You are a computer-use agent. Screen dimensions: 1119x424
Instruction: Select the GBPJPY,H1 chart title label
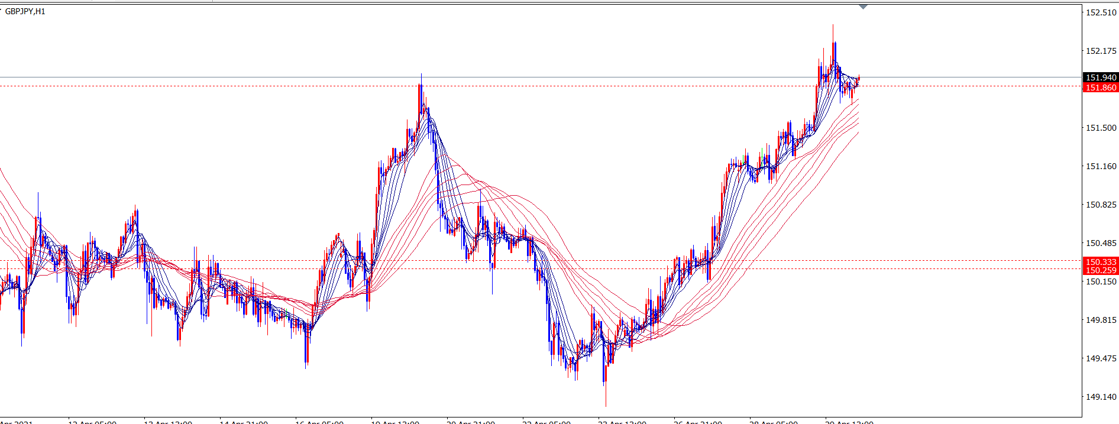point(25,11)
